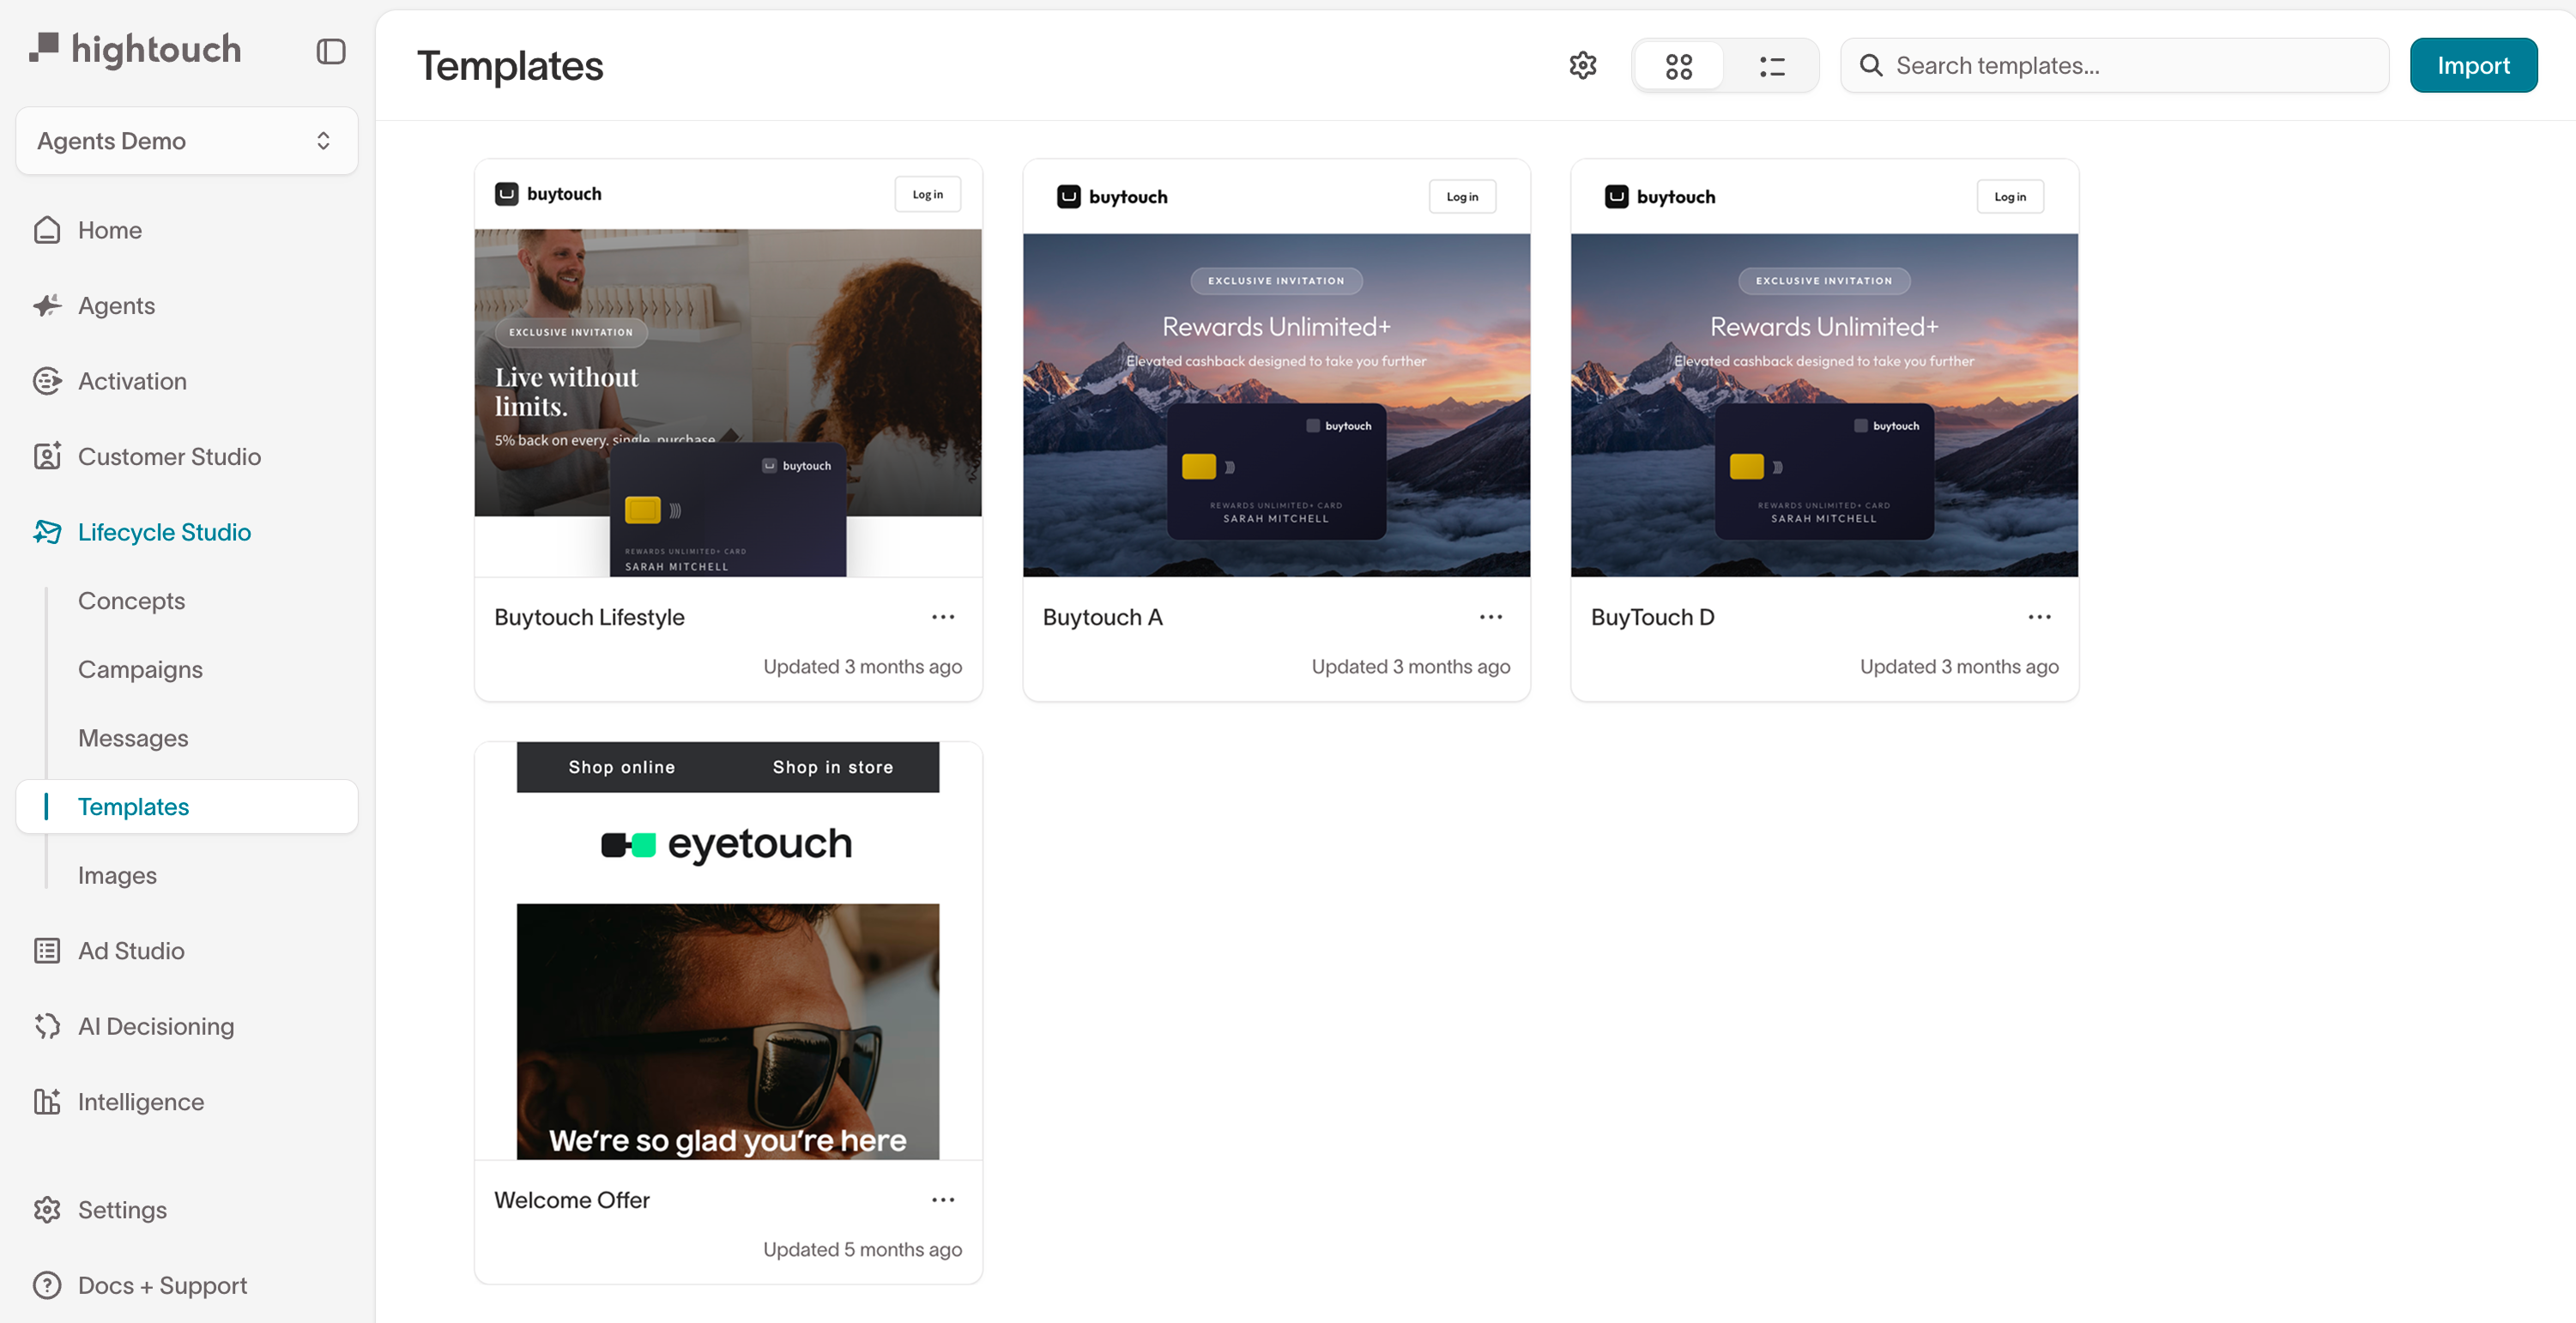Click the Ad Studio icon

[47, 951]
